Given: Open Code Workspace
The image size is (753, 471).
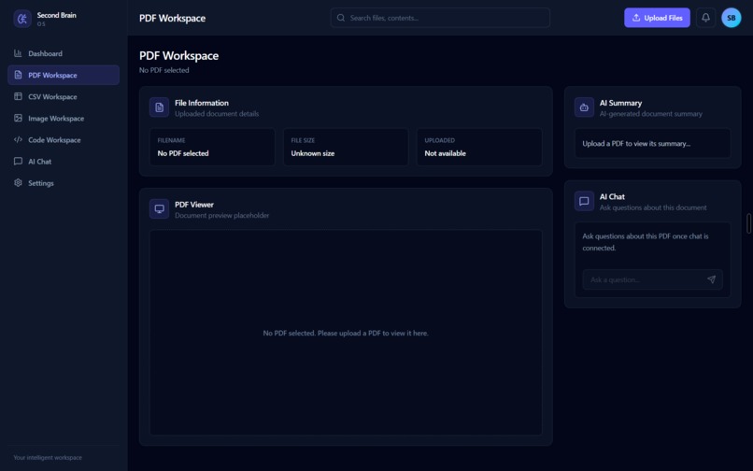Looking at the screenshot, I should 64,140.
